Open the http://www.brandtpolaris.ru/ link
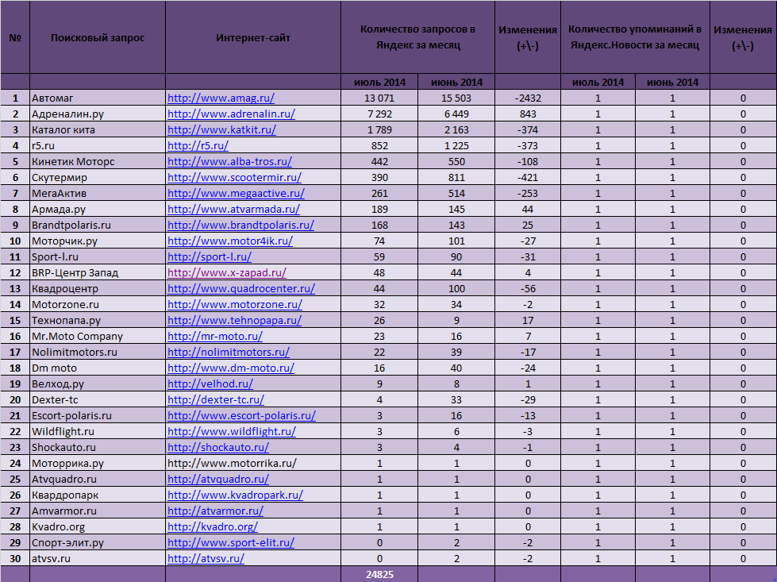Image resolution: width=777 pixels, height=582 pixels. [240, 225]
